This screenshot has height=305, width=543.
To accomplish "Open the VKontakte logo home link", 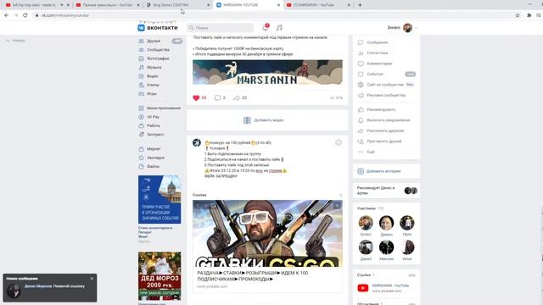I will click(x=158, y=28).
